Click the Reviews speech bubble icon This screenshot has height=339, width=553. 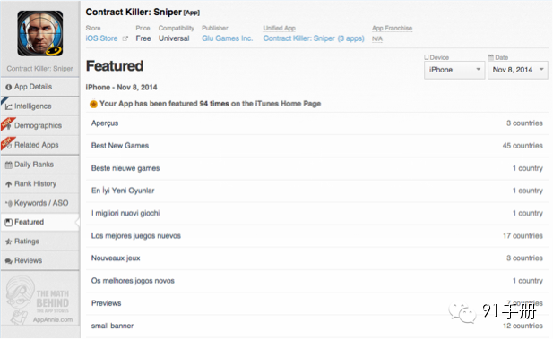point(8,261)
